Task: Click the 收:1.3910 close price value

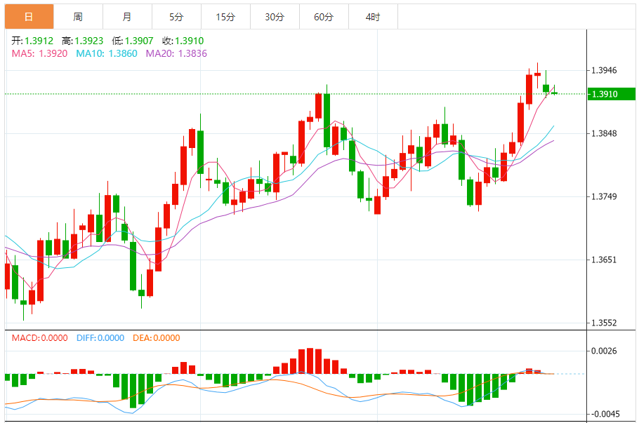Action: (x=183, y=41)
